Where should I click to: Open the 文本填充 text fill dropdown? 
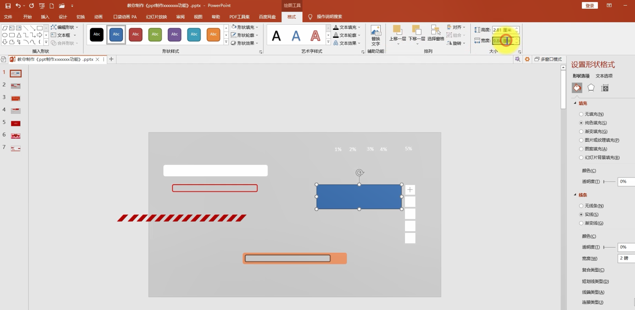[347, 27]
